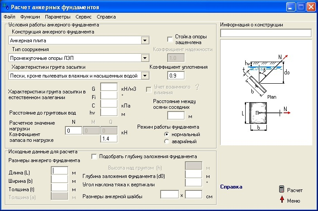This screenshot has width=318, height=211.
Task: Click the application icon in the title bar
Action: 5,7
